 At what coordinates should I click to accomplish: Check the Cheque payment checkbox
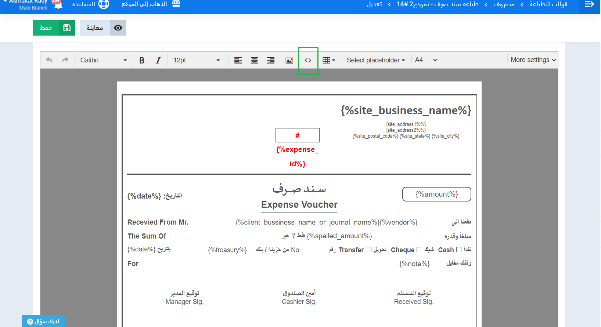(419, 250)
